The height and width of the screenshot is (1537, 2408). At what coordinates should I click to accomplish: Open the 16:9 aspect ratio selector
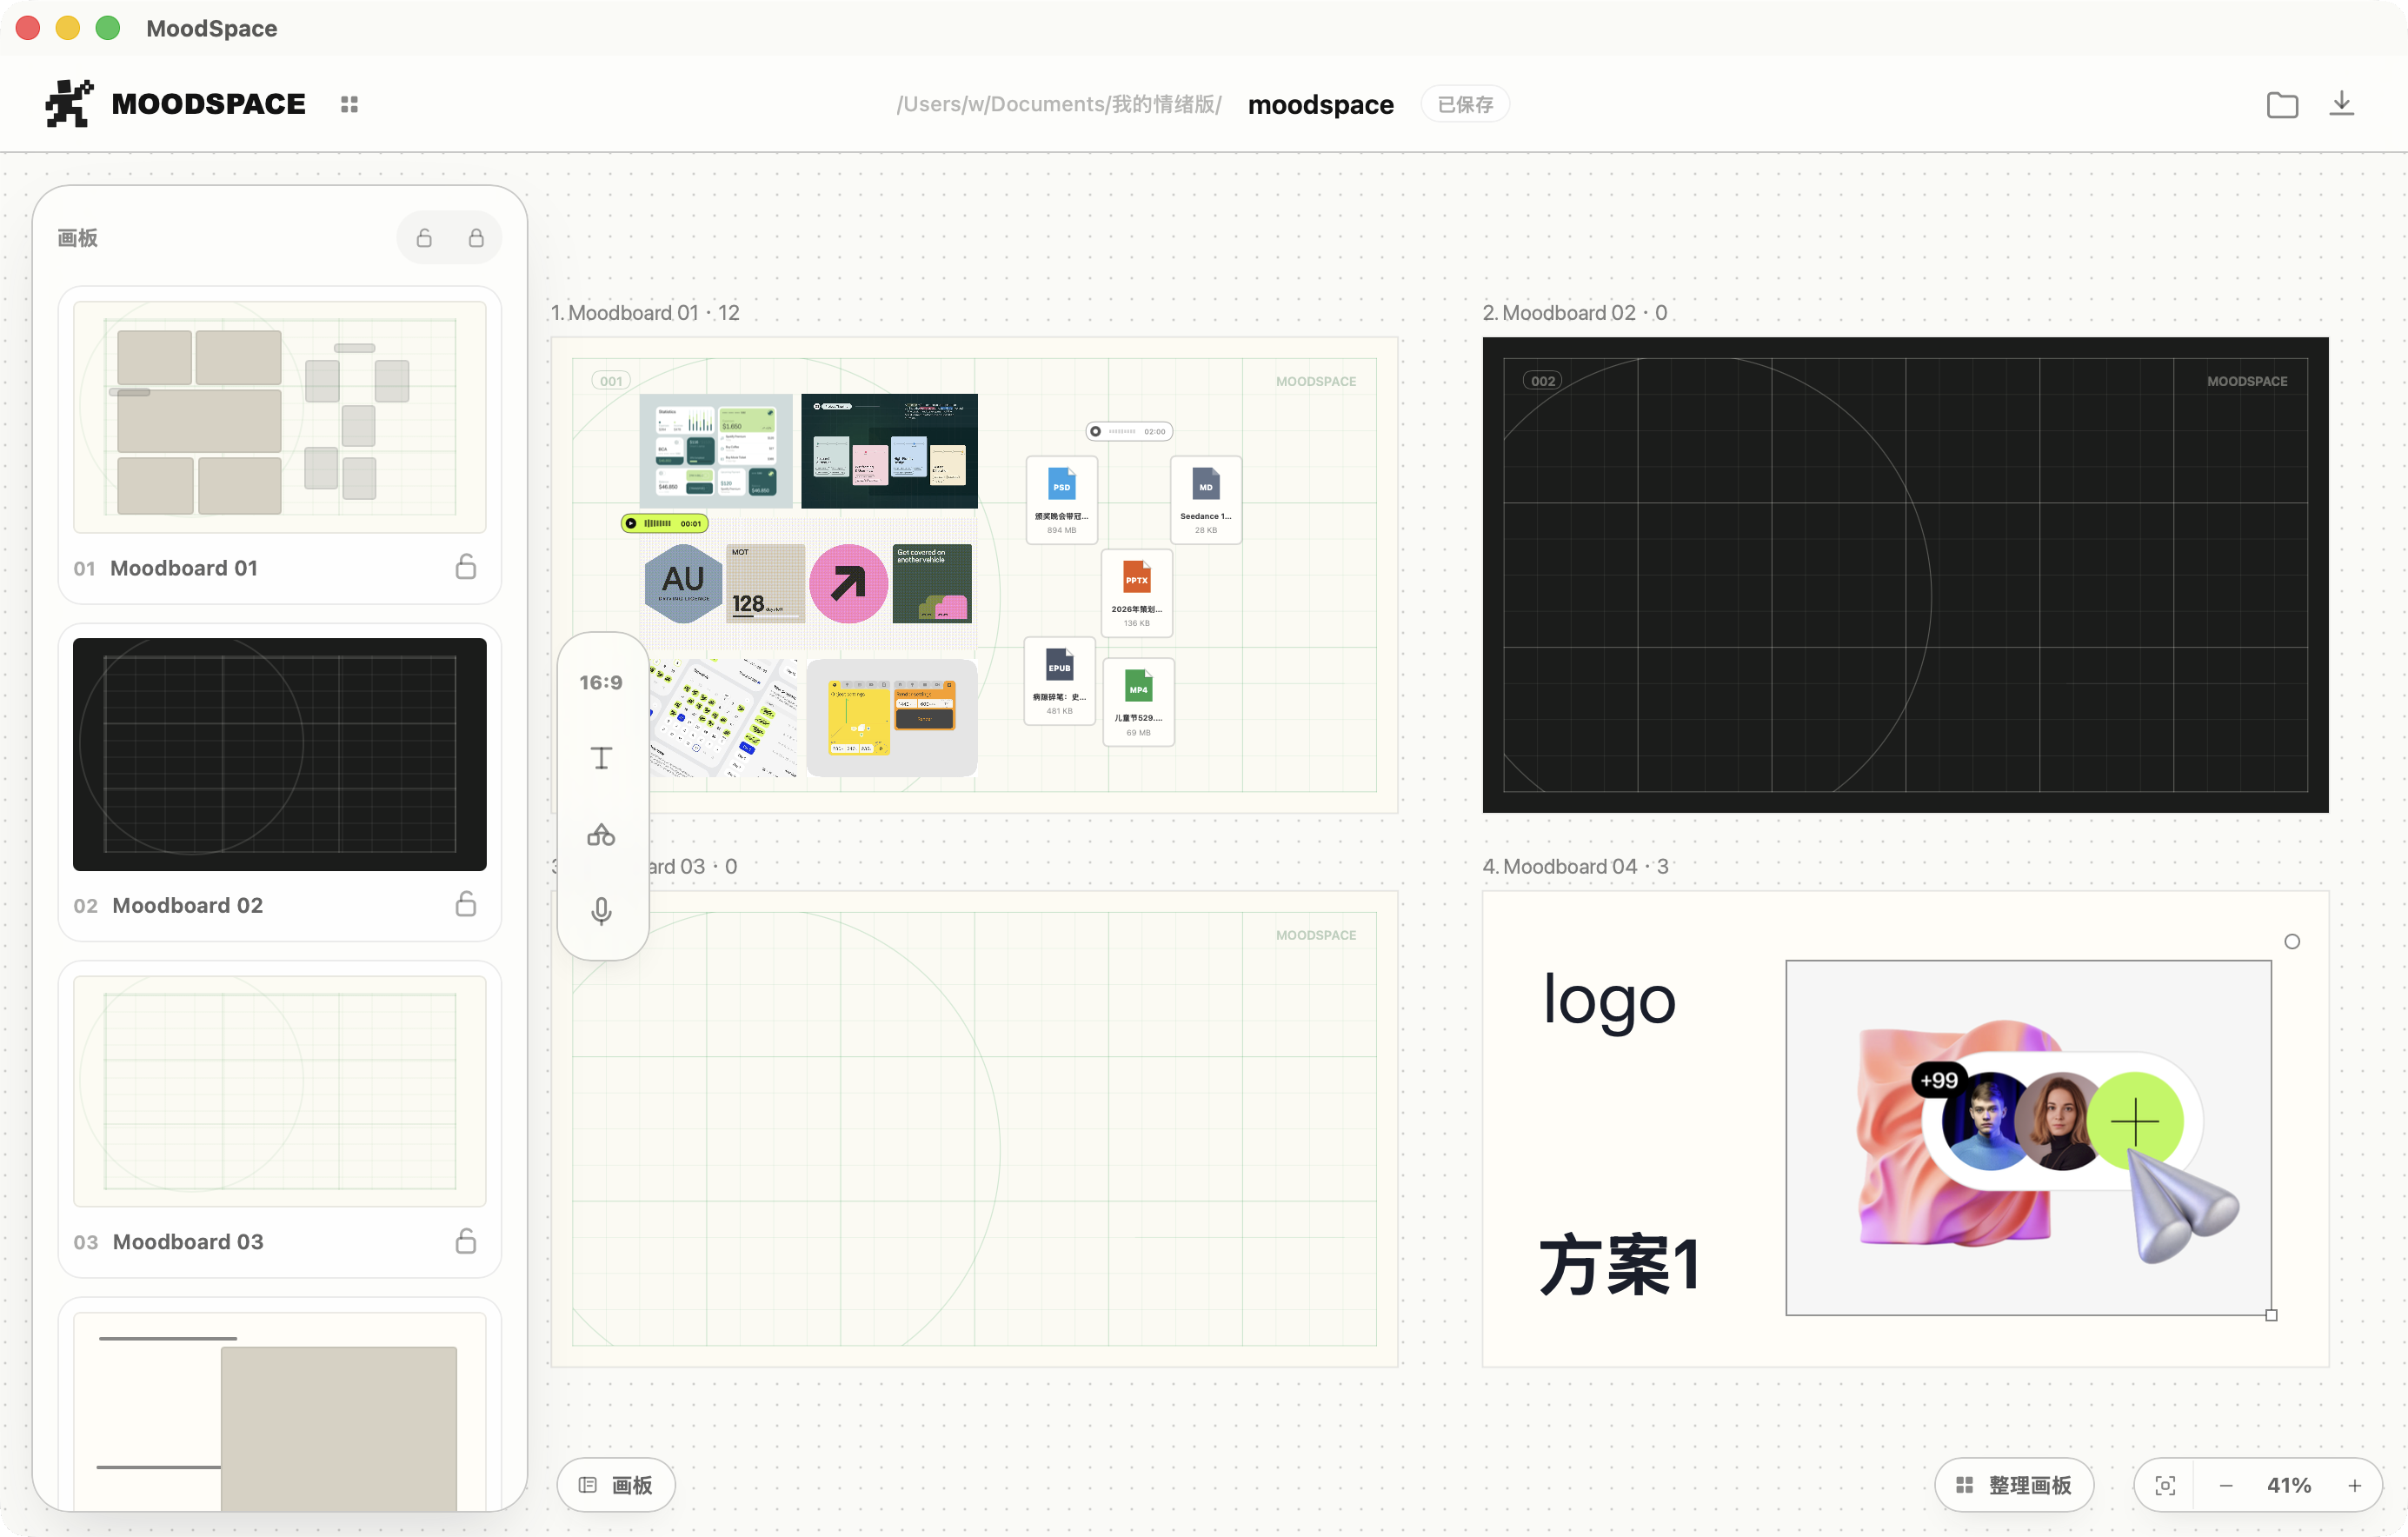601,682
